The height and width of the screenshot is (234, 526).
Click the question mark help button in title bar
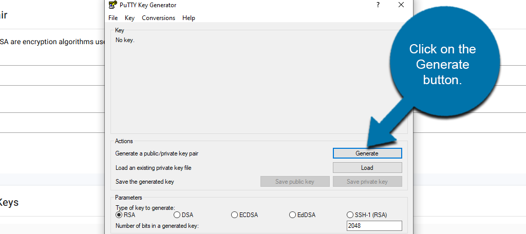[x=378, y=5]
